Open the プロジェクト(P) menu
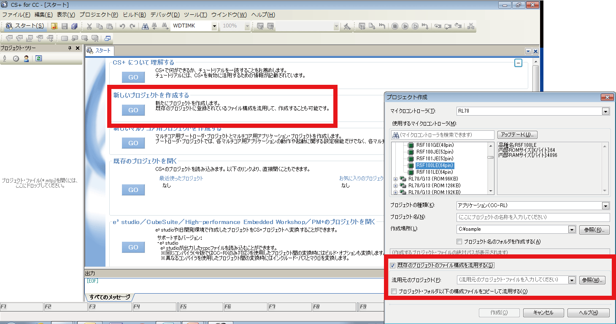Image resolution: width=616 pixels, height=324 pixels. pos(99,15)
